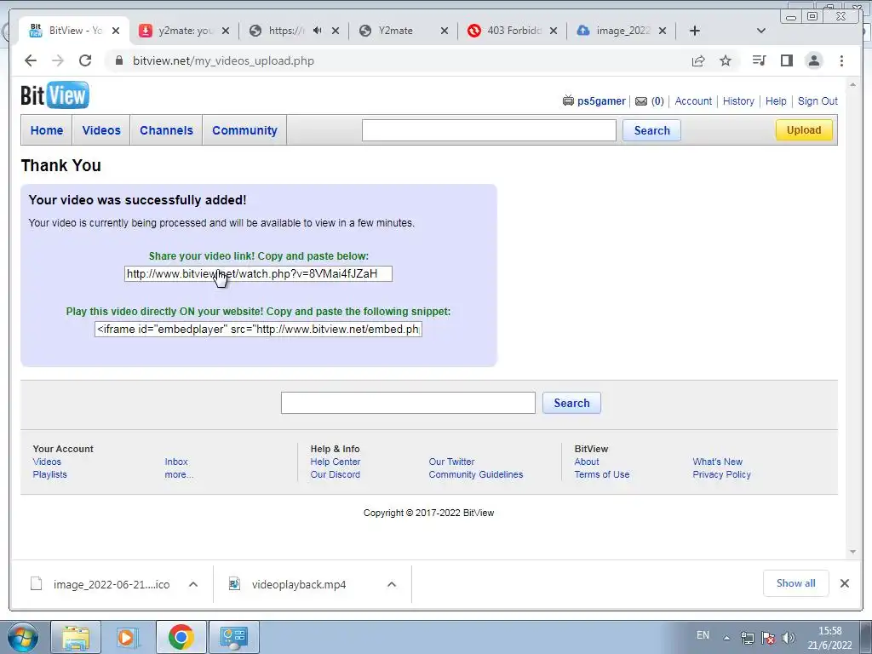Image resolution: width=872 pixels, height=654 pixels.
Task: Open the control panel taskbar icon
Action: coord(233,637)
